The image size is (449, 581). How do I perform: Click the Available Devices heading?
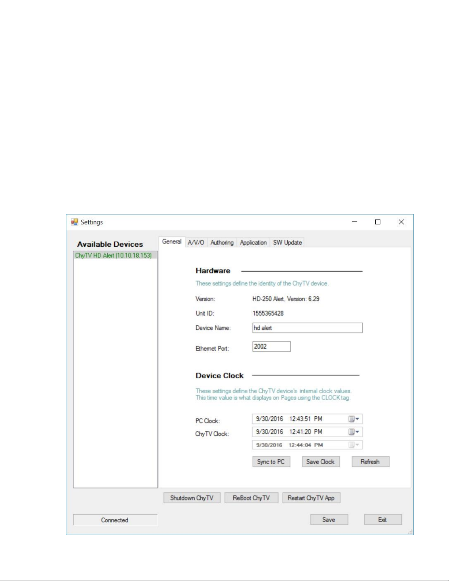click(x=110, y=244)
